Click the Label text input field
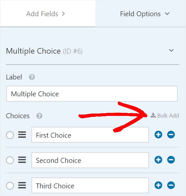 click(x=92, y=94)
